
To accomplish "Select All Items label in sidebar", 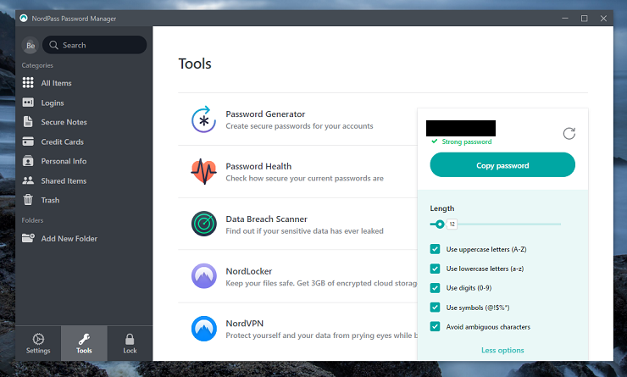I will tap(57, 83).
